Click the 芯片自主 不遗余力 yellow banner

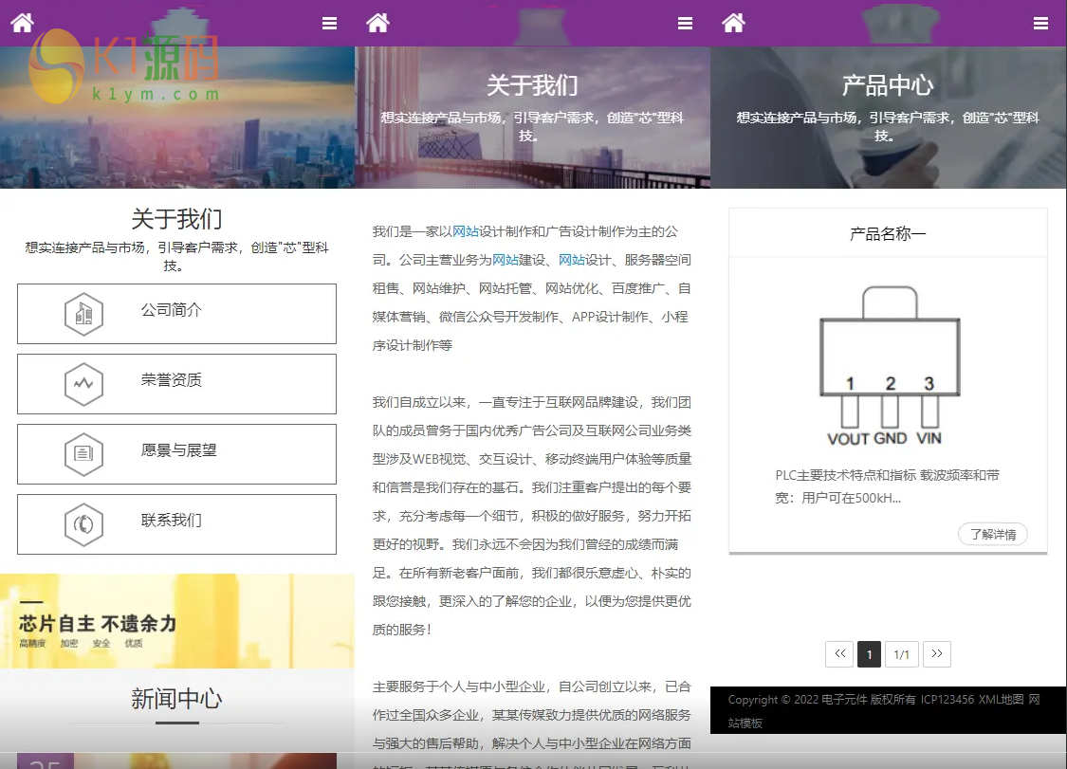[176, 621]
